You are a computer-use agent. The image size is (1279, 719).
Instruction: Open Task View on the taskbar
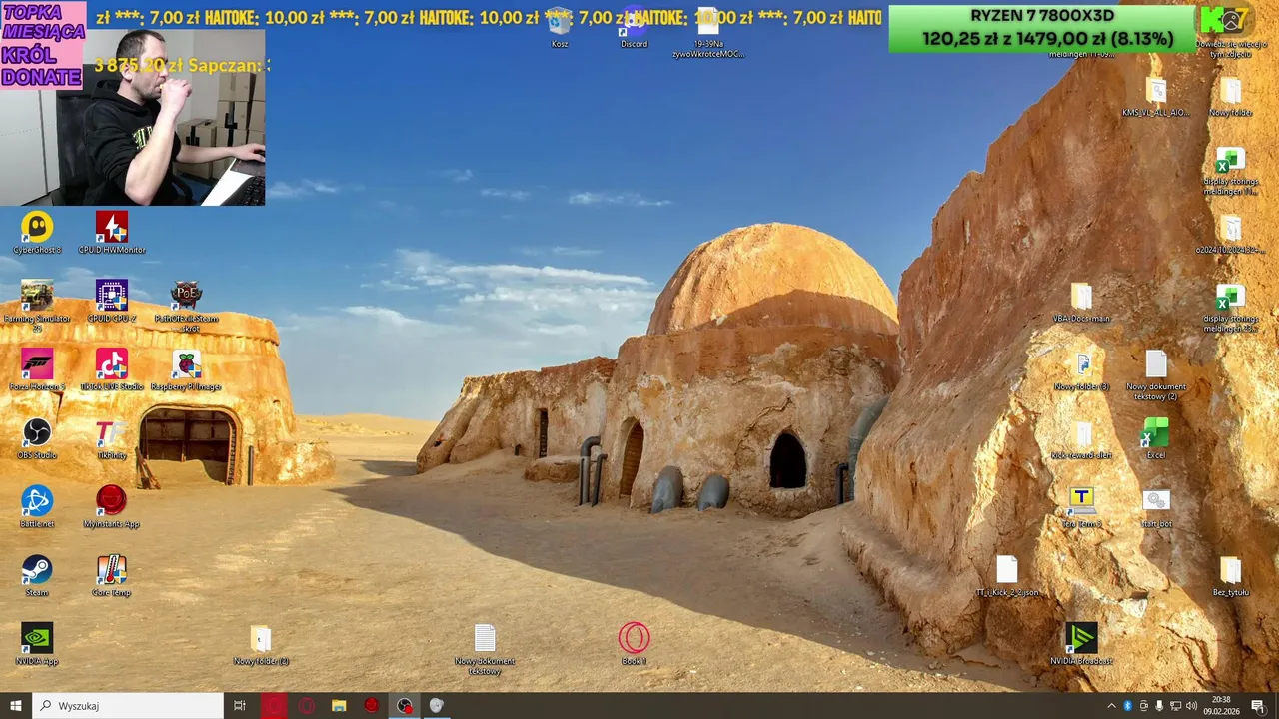pyautogui.click(x=240, y=706)
